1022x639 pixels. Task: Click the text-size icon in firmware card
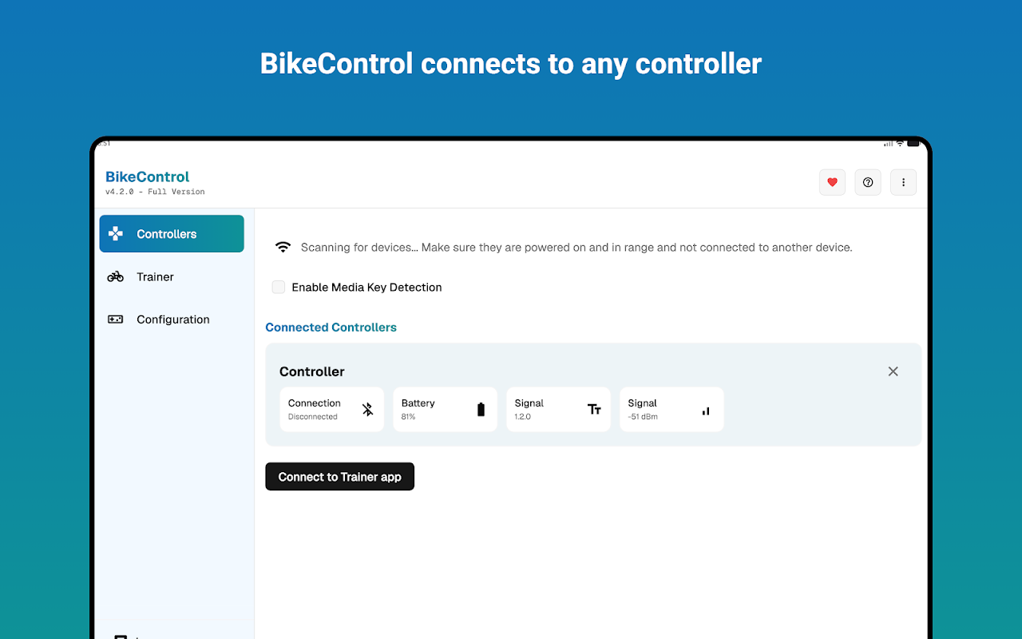(x=594, y=410)
